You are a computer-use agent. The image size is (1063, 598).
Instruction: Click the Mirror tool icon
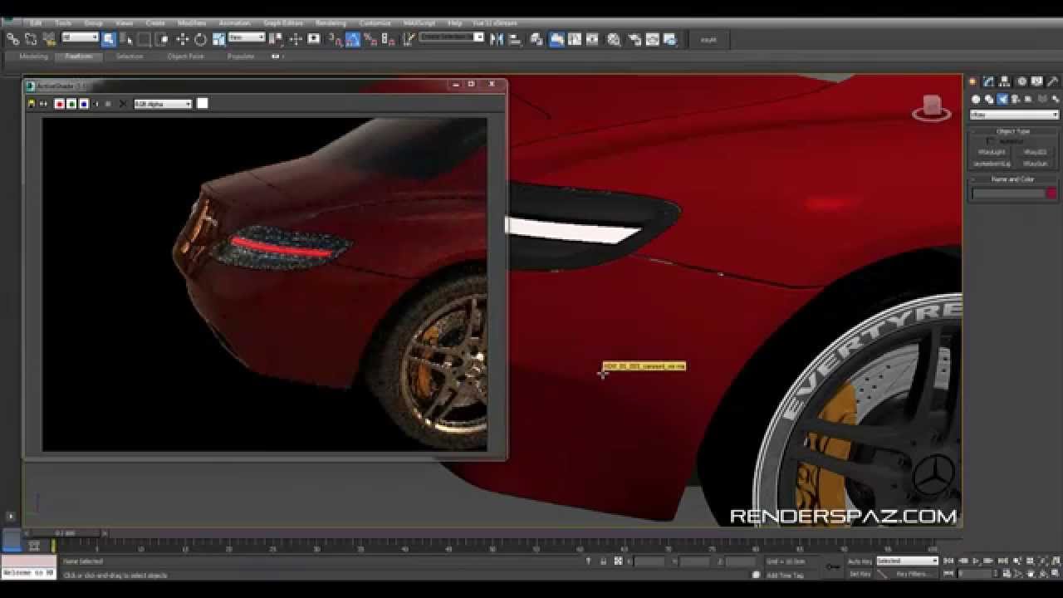click(x=497, y=38)
